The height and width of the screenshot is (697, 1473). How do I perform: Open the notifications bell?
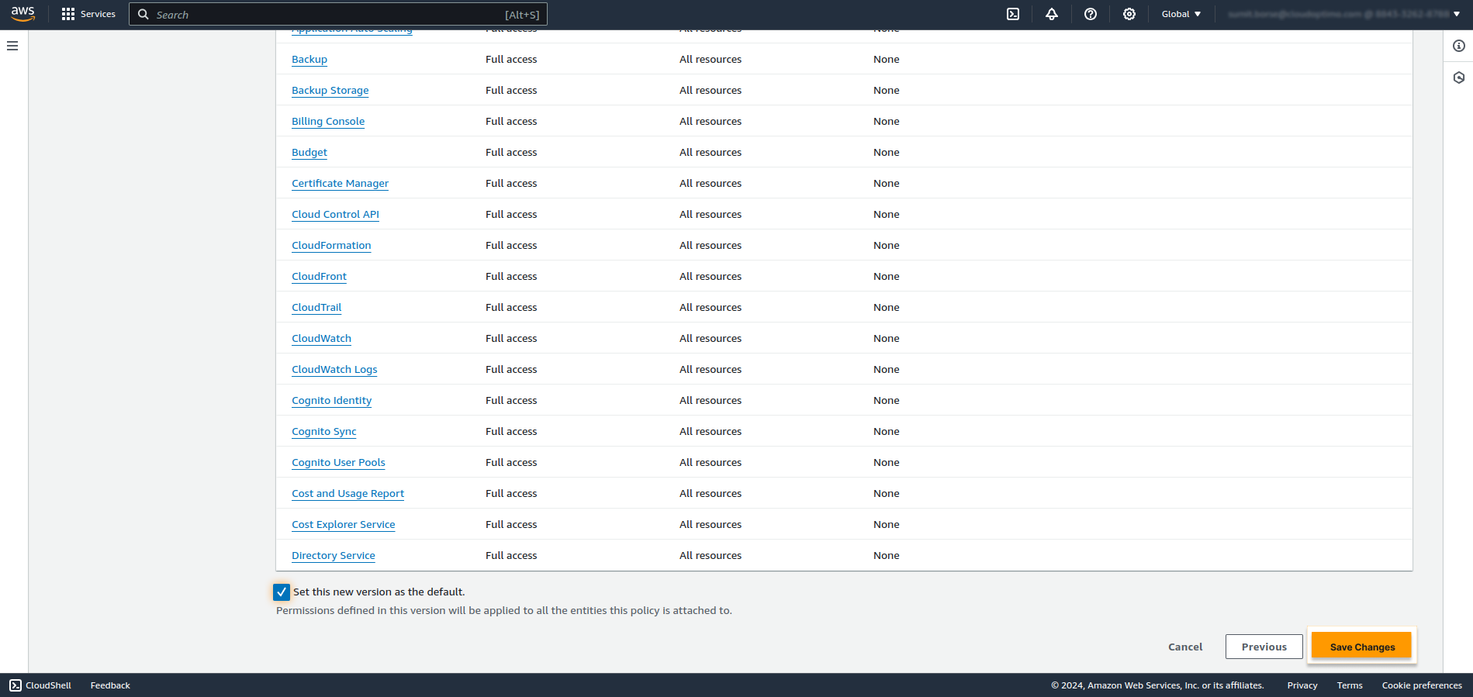[1052, 14]
